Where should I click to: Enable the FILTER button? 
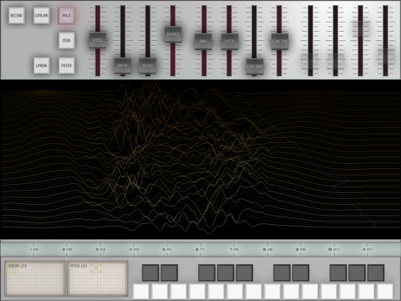67,66
